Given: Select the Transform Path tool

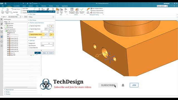Looking at the screenshot, I should 8,11.
